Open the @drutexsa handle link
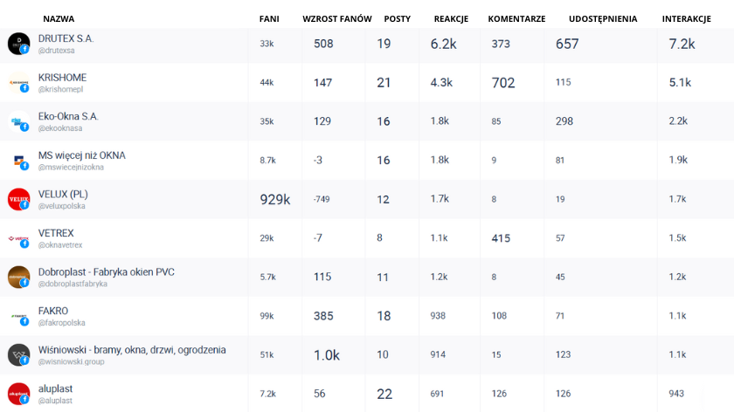This screenshot has height=412, width=734. coord(56,51)
